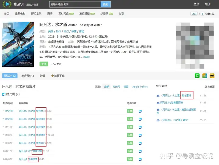The image size is (219, 165).
Task: Filter trailers by 全部
Action: coord(106,87)
